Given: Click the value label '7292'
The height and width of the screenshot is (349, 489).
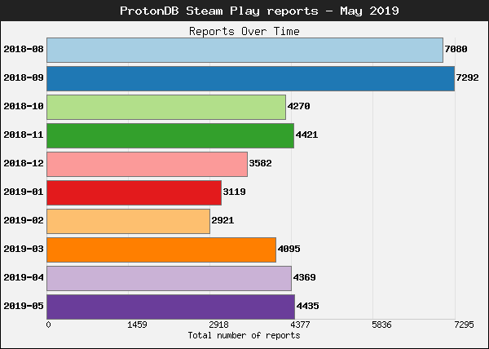Looking at the screenshot, I should [x=468, y=77].
